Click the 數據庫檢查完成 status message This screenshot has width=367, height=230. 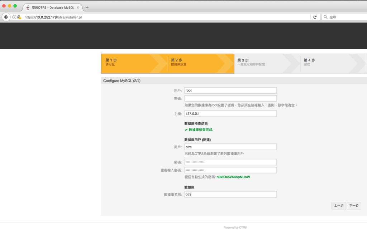tap(201, 130)
